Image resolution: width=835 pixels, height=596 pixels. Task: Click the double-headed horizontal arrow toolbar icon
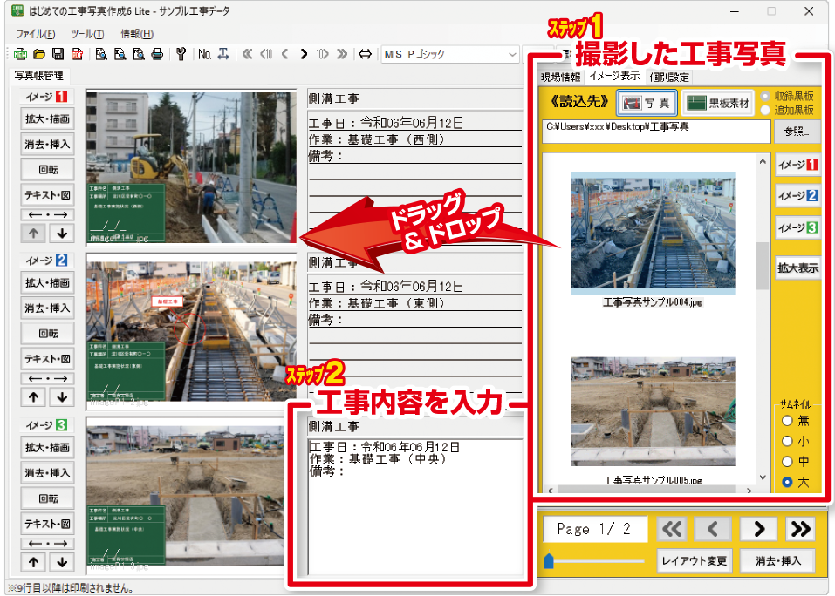pos(365,54)
